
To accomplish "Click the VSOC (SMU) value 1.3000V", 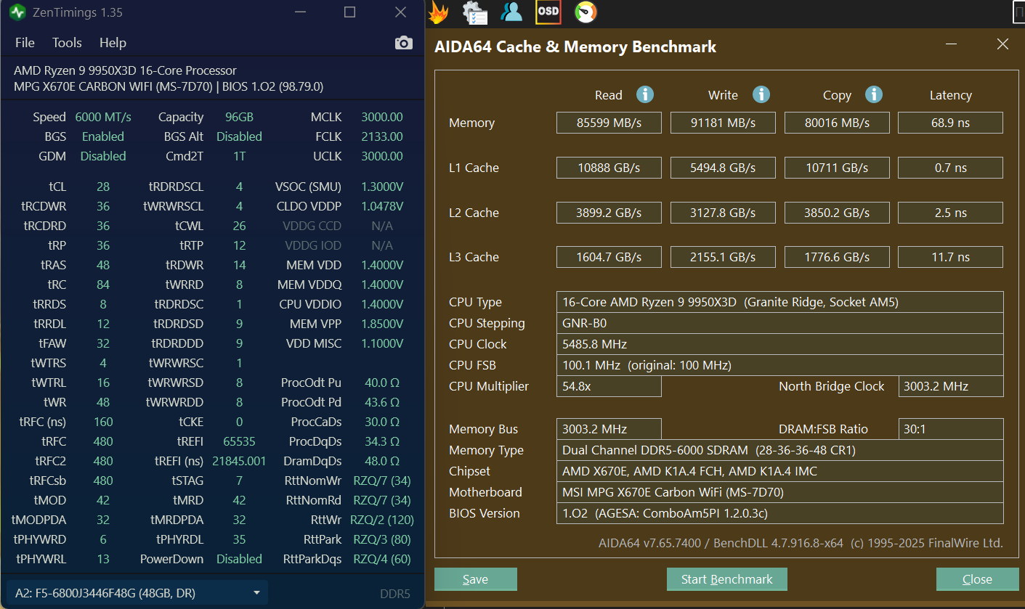I will [382, 187].
